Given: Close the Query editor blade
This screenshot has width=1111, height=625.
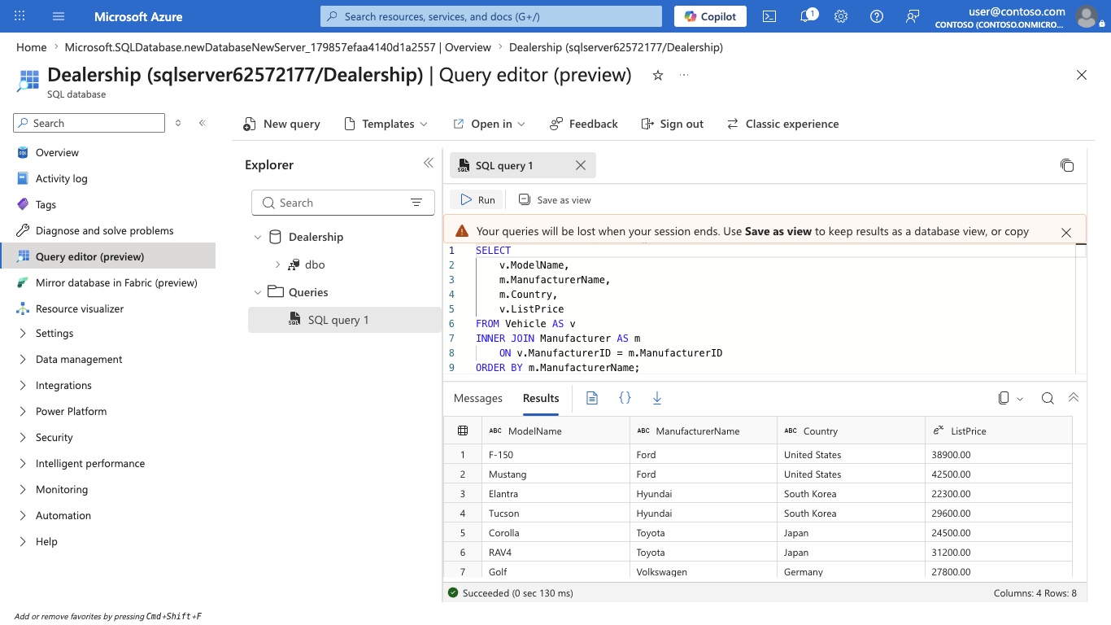Looking at the screenshot, I should click(x=1082, y=75).
